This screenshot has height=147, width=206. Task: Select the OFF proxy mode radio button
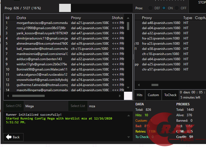[x=177, y=8]
